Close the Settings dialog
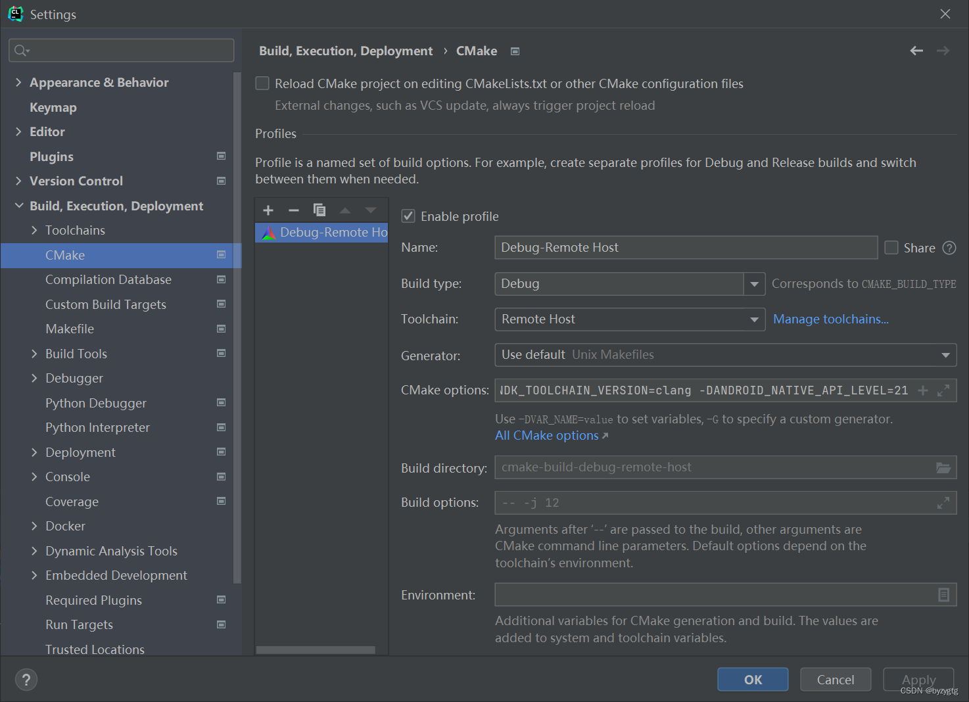Screen dimensions: 969x702 945,14
